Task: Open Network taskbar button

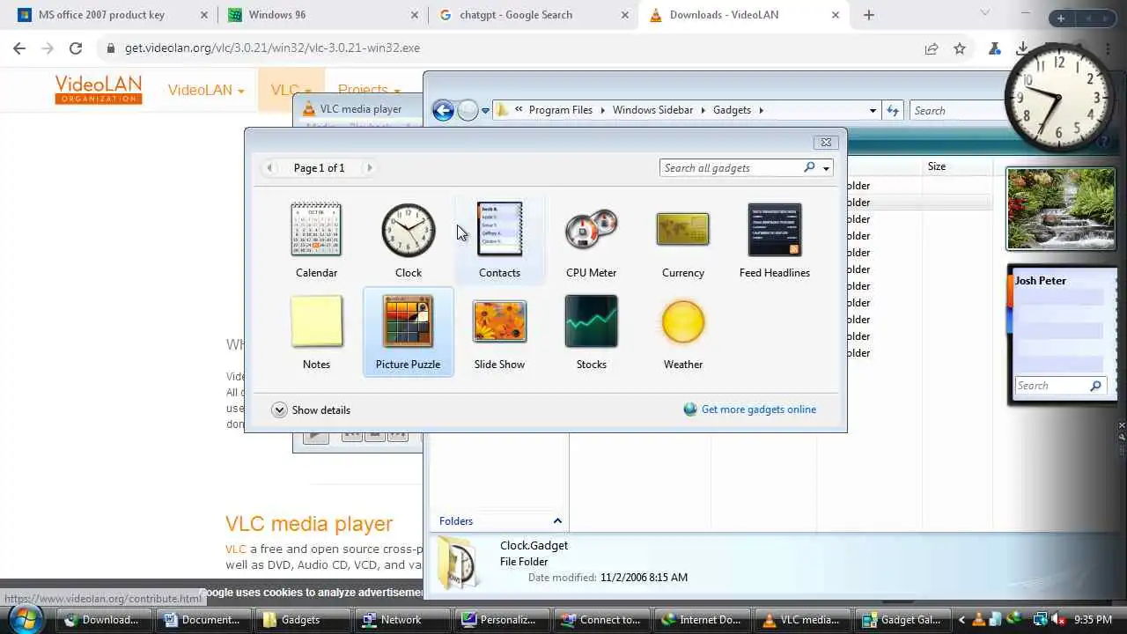Action: point(401,620)
